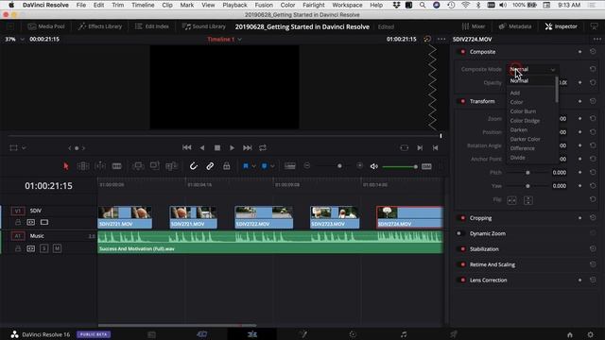Open Project Settings gear icon
The image size is (605, 340).
tap(590, 334)
